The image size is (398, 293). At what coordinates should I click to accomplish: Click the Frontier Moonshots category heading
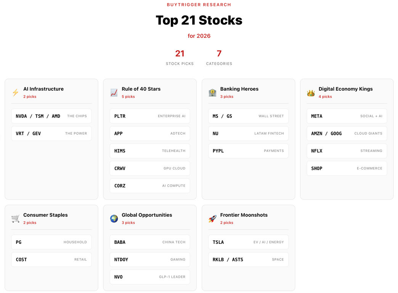click(244, 215)
